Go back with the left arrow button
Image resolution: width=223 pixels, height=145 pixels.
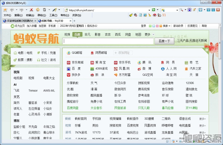click(12, 10)
